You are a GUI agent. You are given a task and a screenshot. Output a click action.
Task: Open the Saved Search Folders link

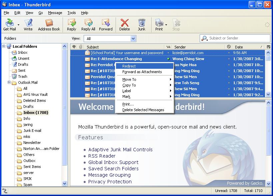pos(113,169)
